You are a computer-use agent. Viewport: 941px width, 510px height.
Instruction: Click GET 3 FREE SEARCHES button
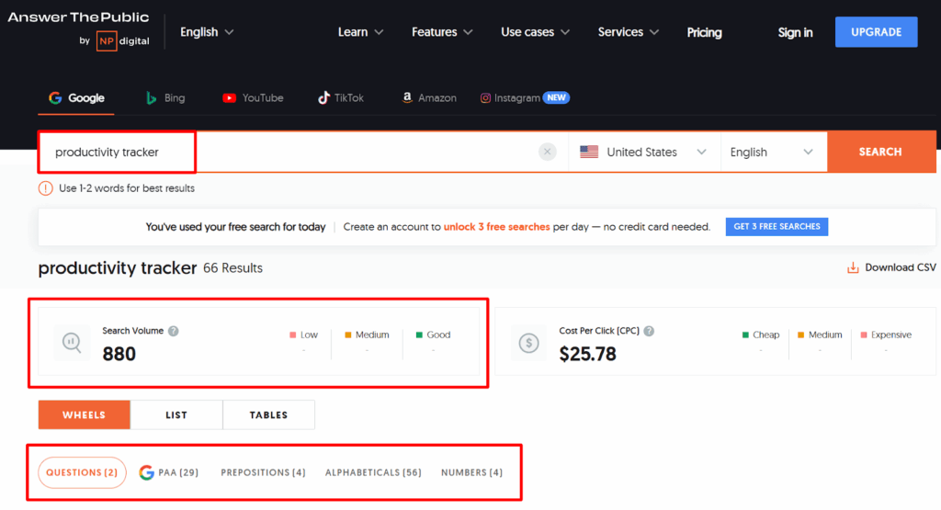point(777,227)
